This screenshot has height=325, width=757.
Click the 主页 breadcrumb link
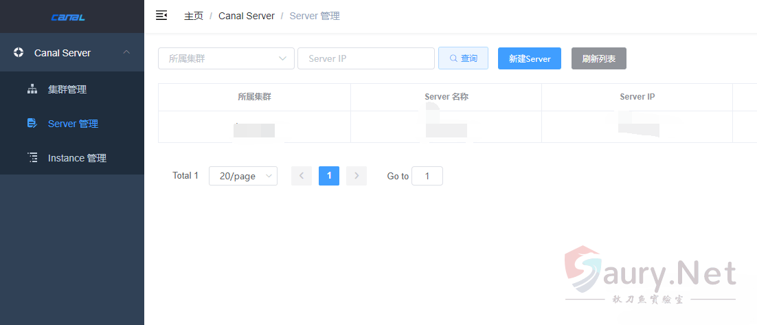(x=194, y=16)
